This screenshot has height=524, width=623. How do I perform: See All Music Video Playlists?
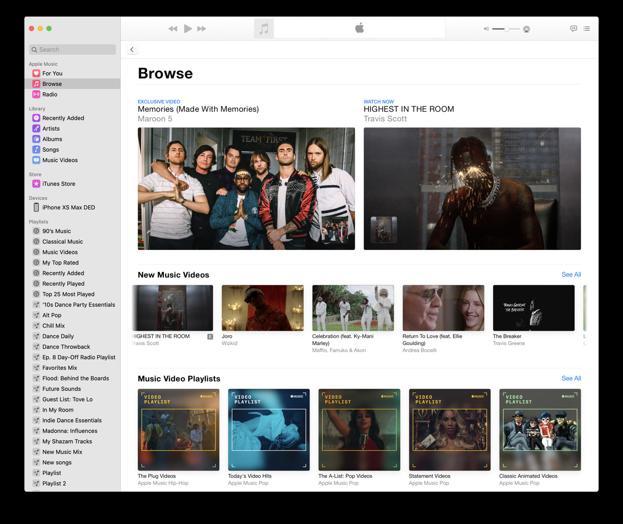(x=571, y=378)
